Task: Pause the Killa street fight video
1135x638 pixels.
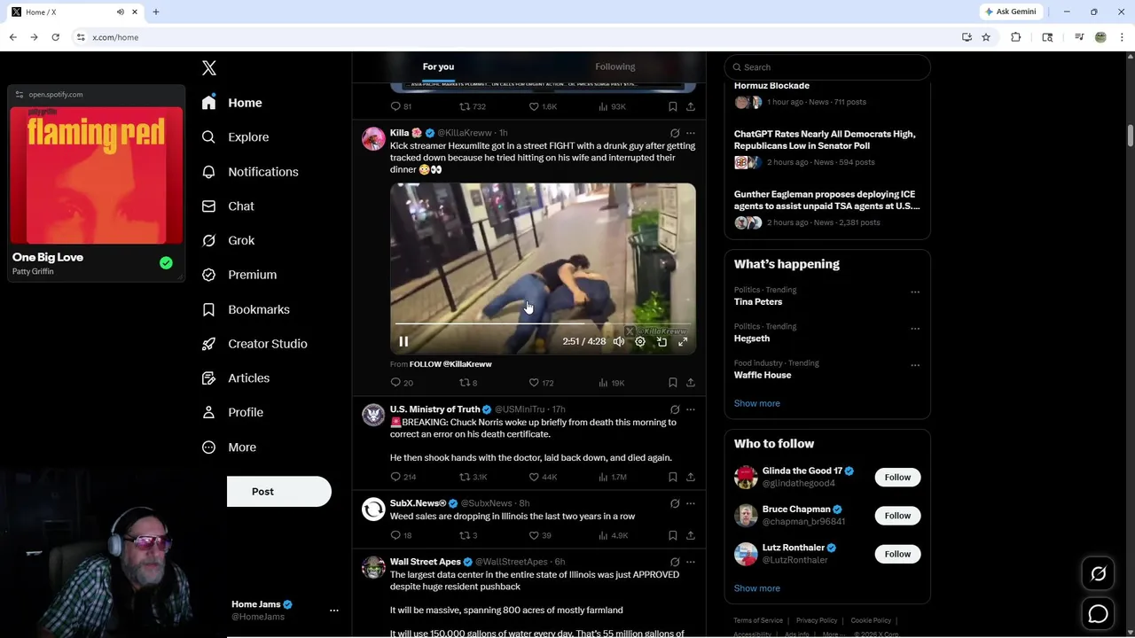Action: click(x=403, y=341)
